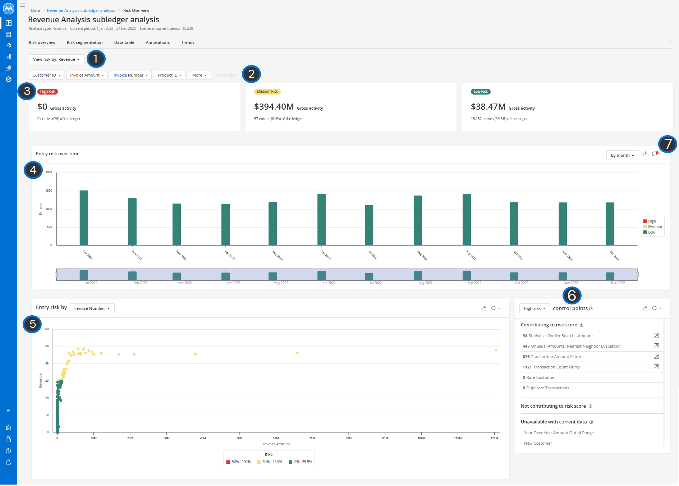Toggle 0% - 29.9% risk legend entry
The height and width of the screenshot is (486, 679).
pyautogui.click(x=300, y=462)
